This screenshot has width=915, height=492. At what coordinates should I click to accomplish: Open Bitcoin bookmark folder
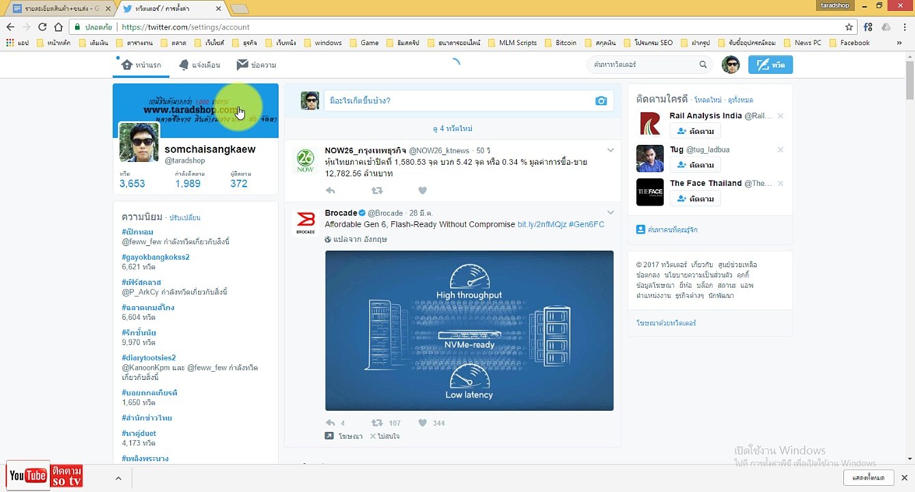[561, 42]
